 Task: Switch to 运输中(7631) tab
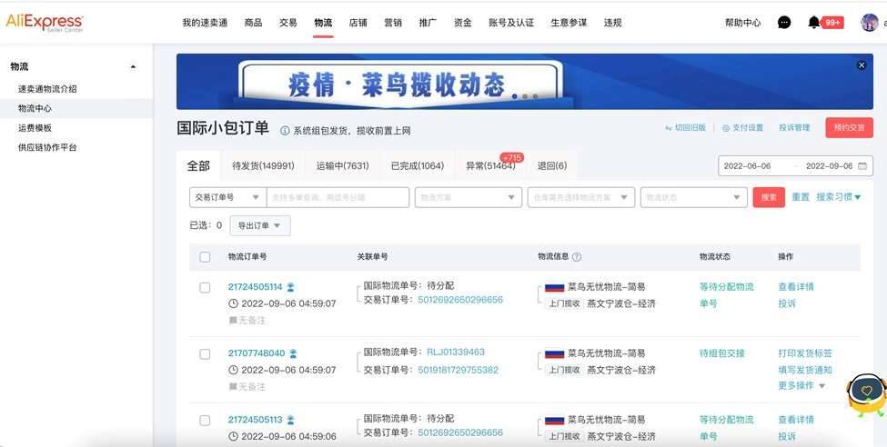click(342, 165)
